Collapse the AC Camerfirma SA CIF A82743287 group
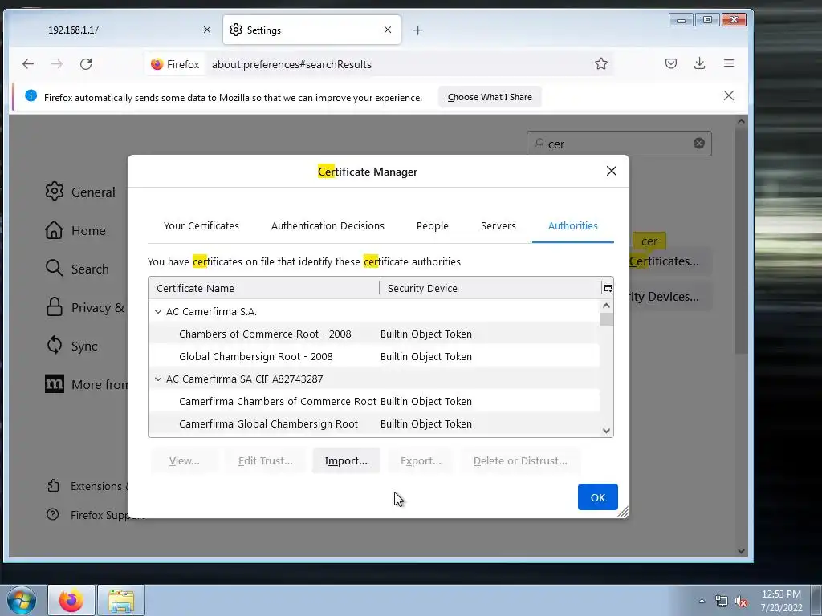 coord(158,379)
